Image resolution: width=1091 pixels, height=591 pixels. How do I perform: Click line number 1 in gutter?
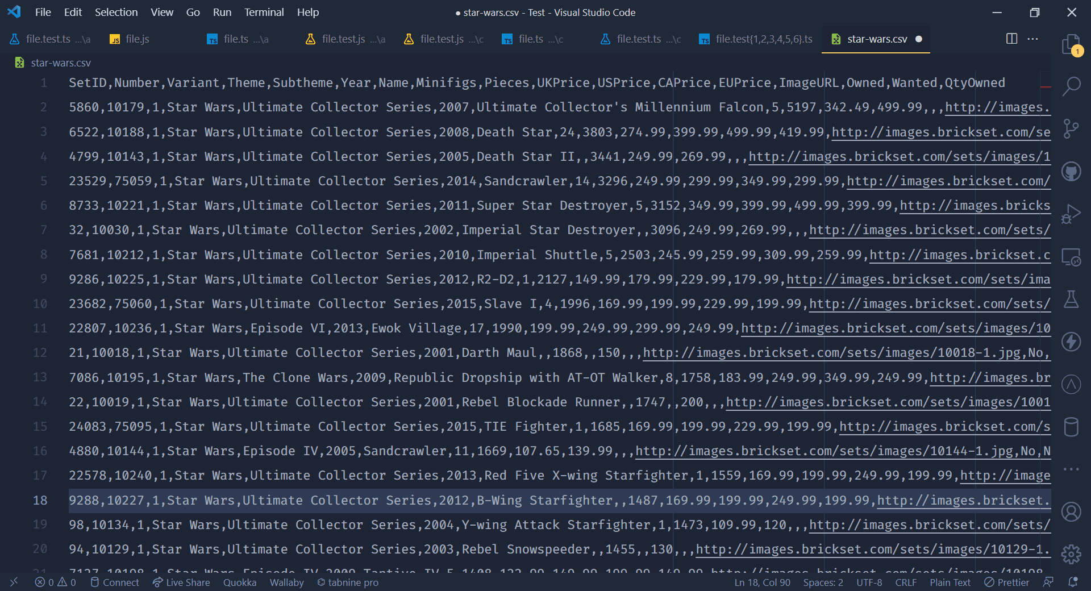[43, 83]
